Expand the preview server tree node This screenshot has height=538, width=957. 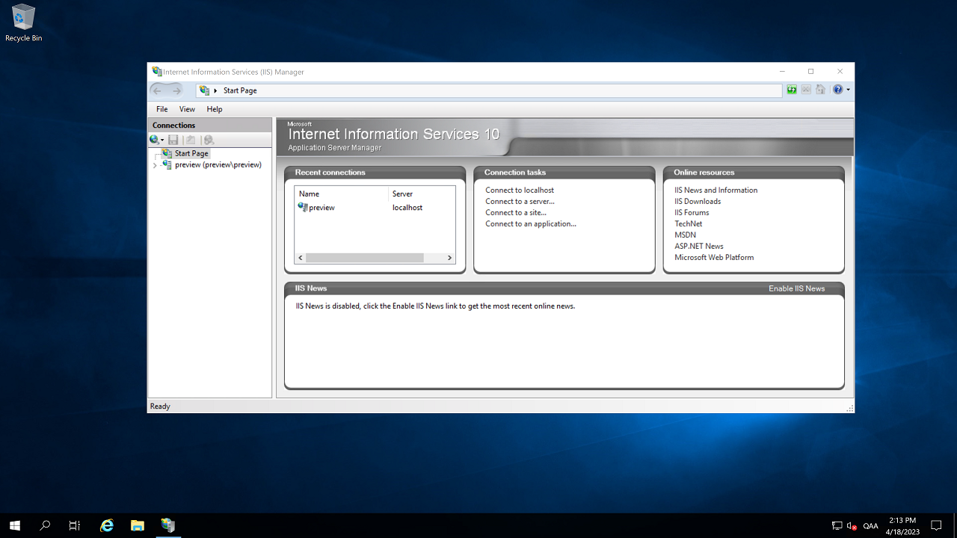tap(155, 165)
